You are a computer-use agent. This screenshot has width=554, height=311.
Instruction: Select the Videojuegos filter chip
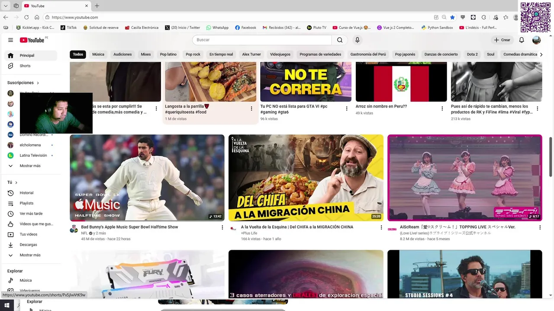pyautogui.click(x=280, y=54)
